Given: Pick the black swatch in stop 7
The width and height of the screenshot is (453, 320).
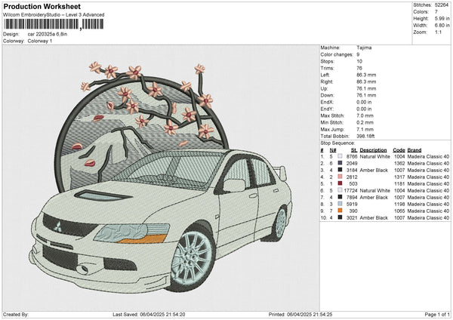Looking at the screenshot, I should coord(340,197).
